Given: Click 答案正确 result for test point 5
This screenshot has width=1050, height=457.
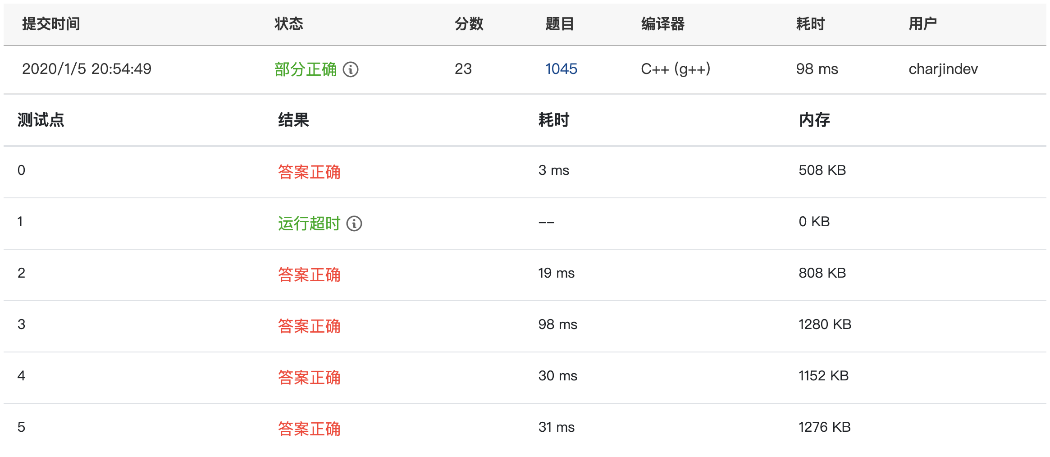Looking at the screenshot, I should pyautogui.click(x=309, y=429).
